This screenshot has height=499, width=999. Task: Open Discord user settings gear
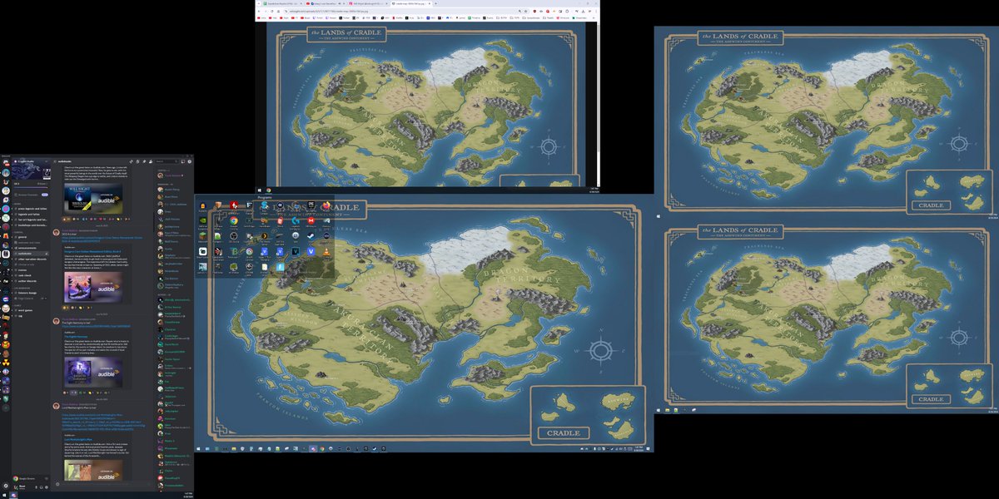click(47, 487)
